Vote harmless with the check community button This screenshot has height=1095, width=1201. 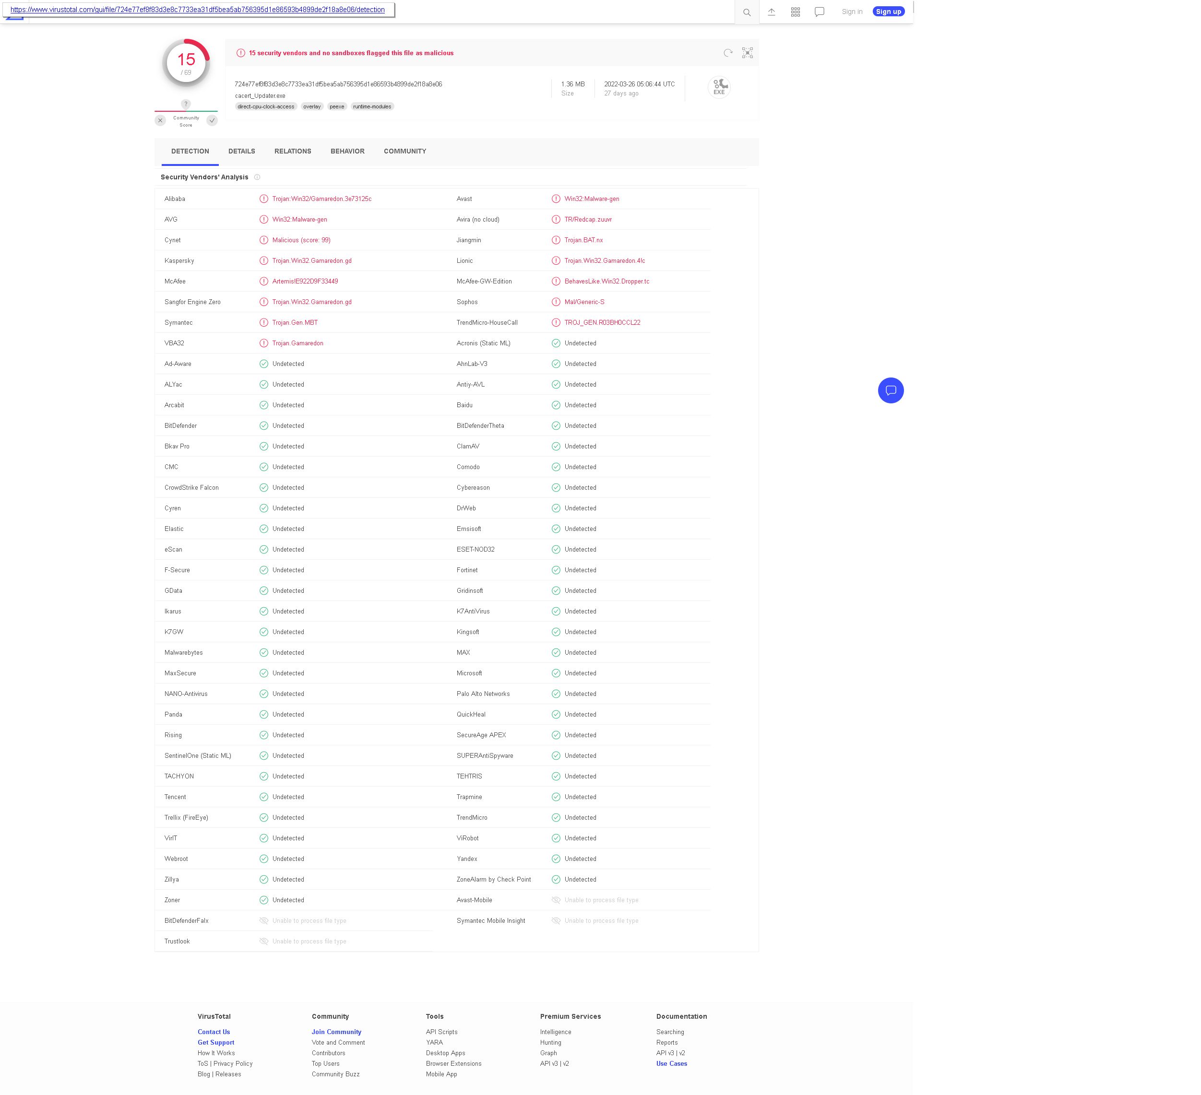212,120
